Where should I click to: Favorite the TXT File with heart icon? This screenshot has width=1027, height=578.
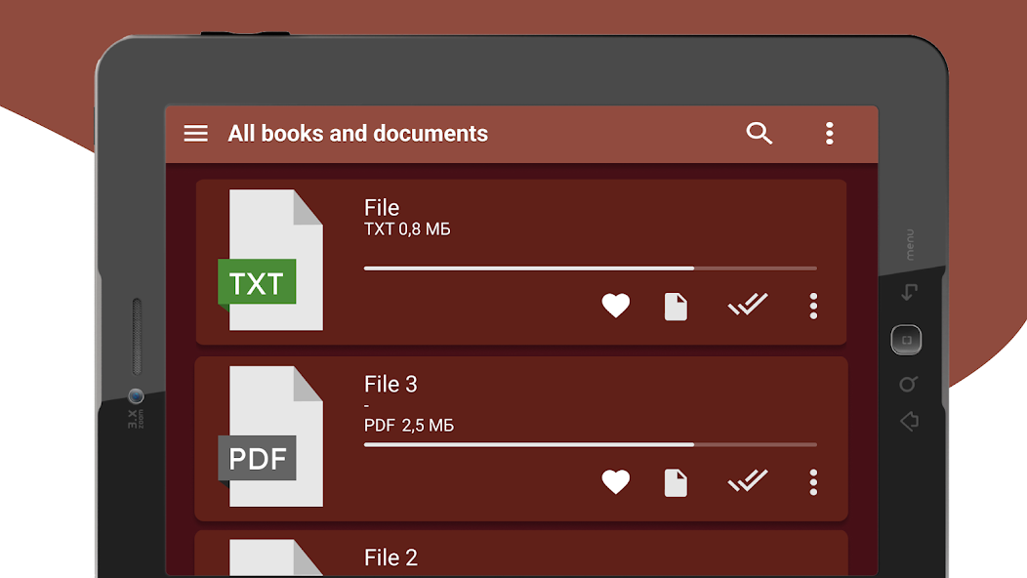tap(616, 306)
